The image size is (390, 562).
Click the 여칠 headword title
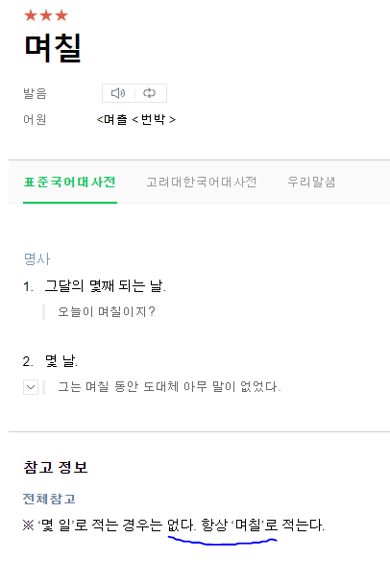pyautogui.click(x=53, y=48)
